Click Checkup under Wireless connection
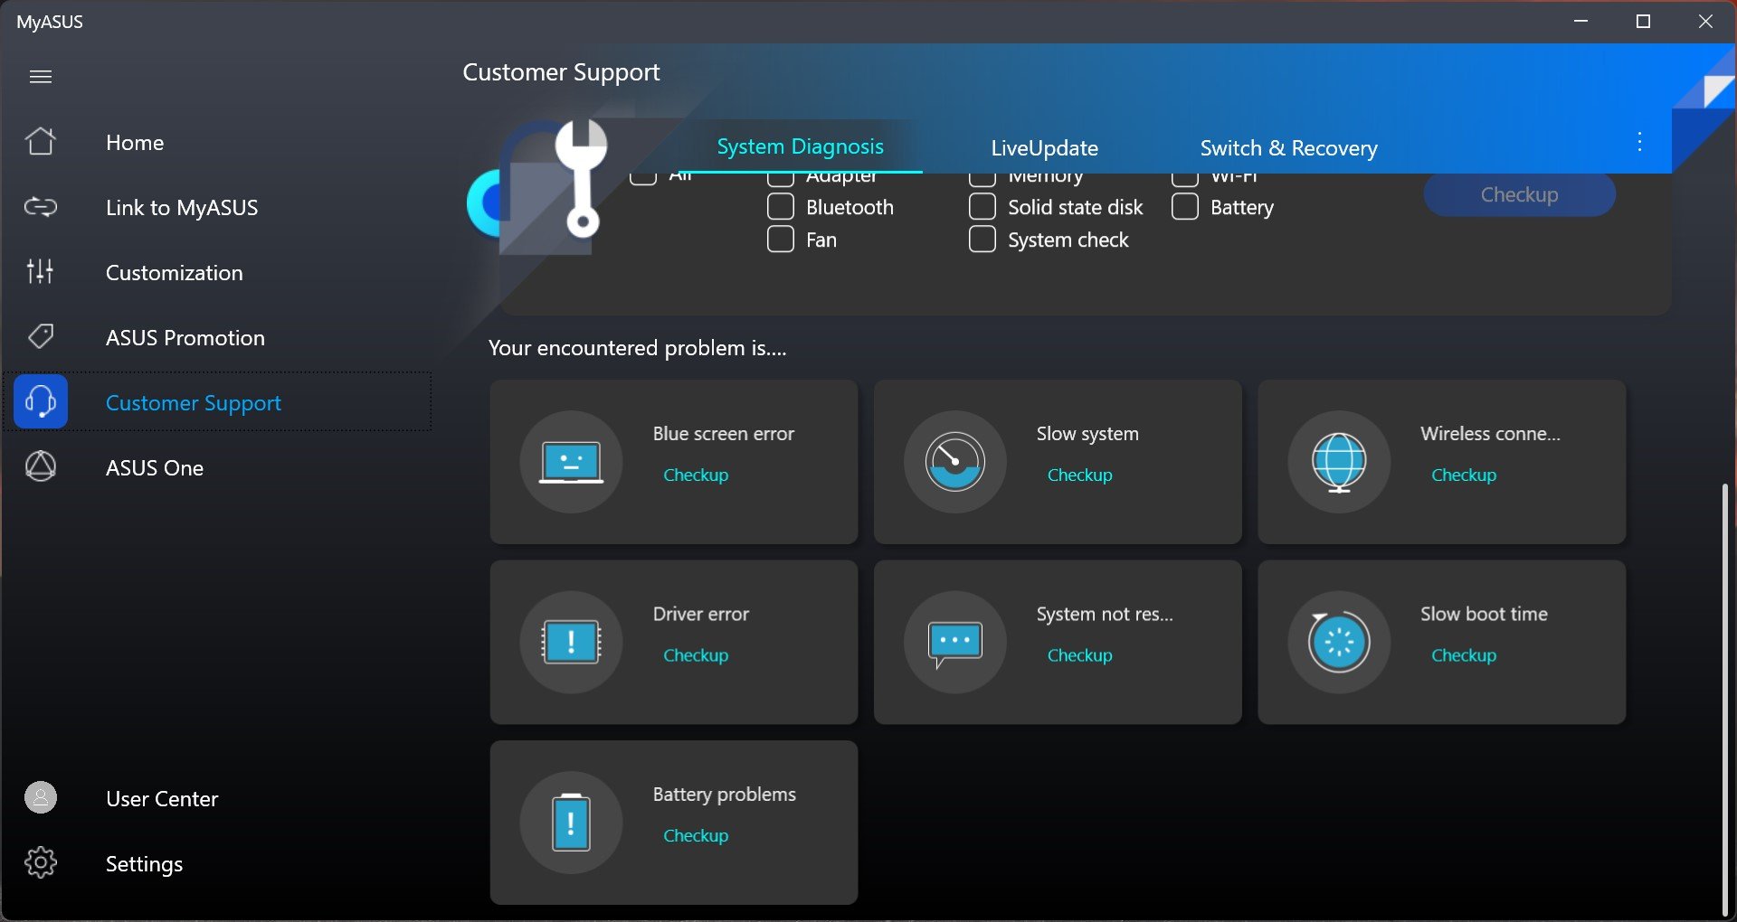 tap(1463, 475)
